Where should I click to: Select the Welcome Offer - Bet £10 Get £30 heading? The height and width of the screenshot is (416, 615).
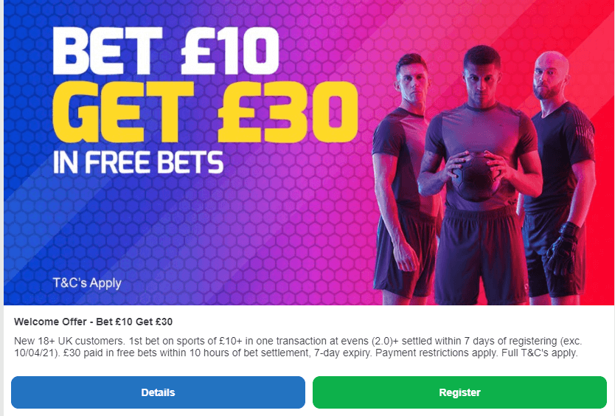pyautogui.click(x=94, y=322)
